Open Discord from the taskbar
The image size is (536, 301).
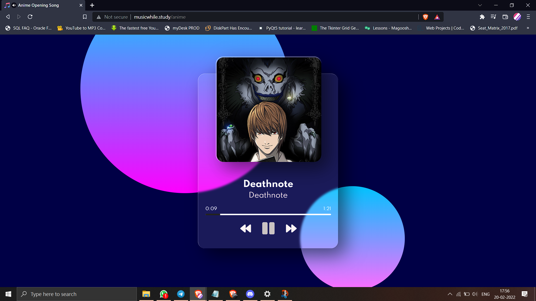point(250,294)
